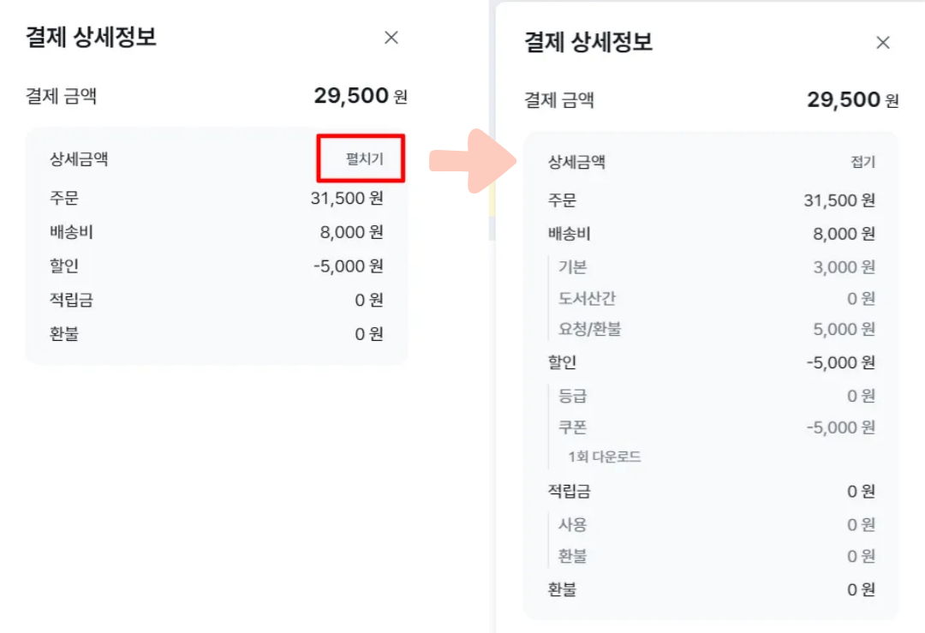Click the 쿠폰 -5,000 원 amount
This screenshot has width=925, height=633.
coord(840,427)
